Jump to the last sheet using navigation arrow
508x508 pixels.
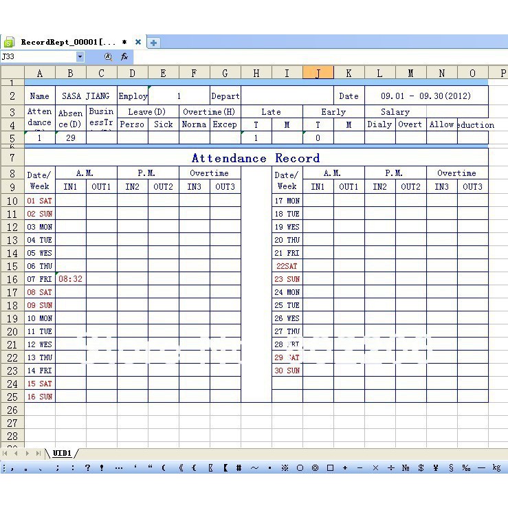(x=37, y=453)
